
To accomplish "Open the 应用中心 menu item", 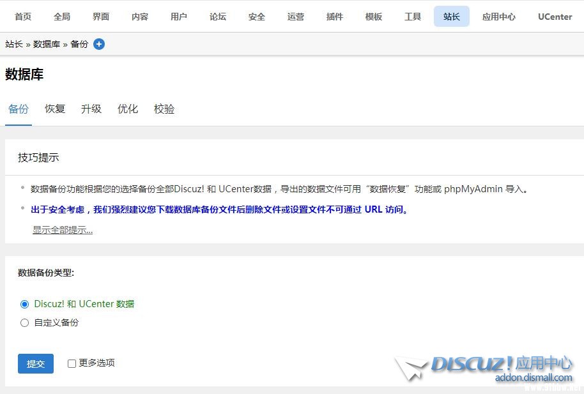I will tap(499, 17).
